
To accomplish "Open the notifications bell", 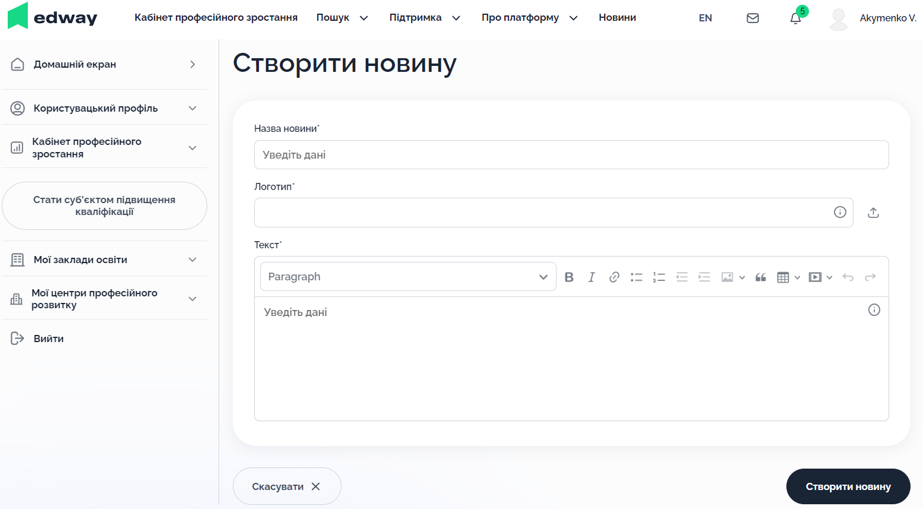I will click(x=796, y=18).
